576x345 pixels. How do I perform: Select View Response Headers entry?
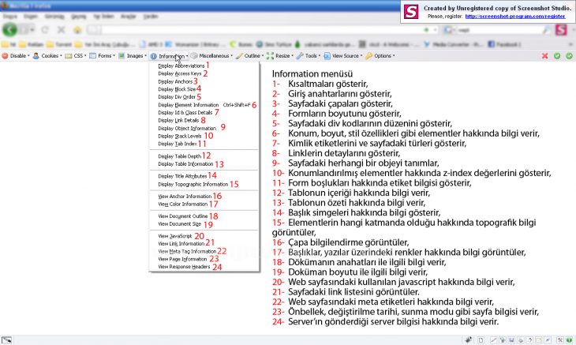[184, 267]
